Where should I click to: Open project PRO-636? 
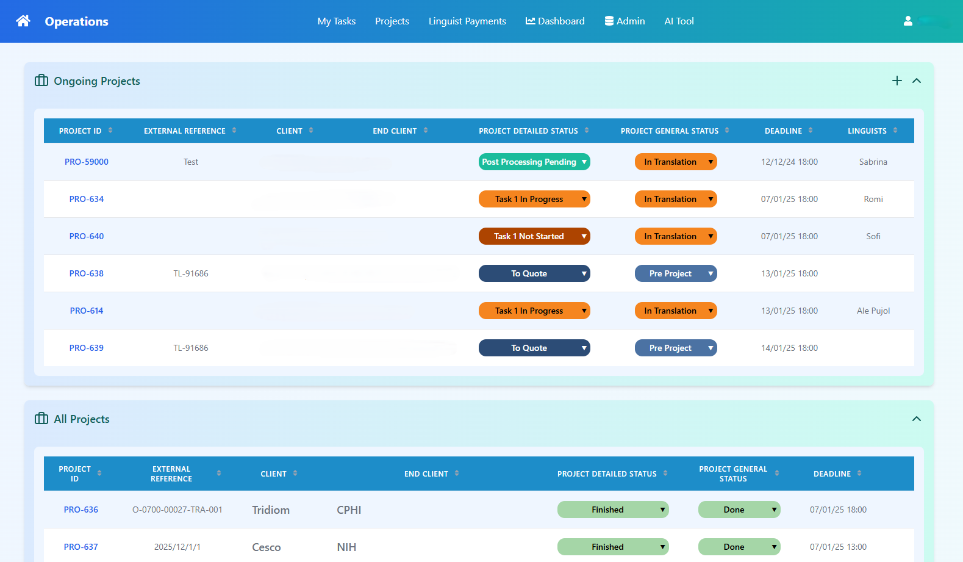(81, 510)
